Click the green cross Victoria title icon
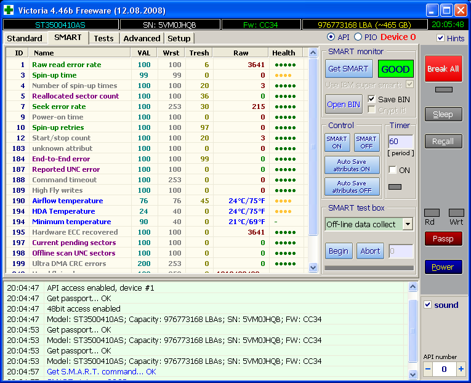Viewport: 471px width, 383px height. tap(9, 10)
